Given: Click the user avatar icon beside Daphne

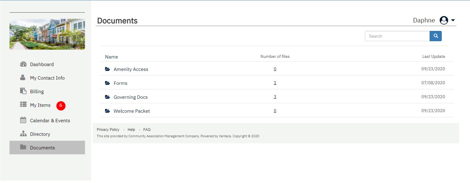Looking at the screenshot, I should coord(444,20).
